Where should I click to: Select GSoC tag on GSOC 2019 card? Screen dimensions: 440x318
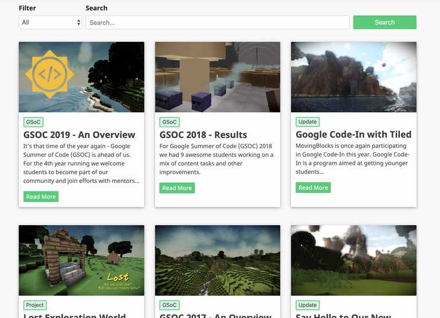[x=33, y=122]
